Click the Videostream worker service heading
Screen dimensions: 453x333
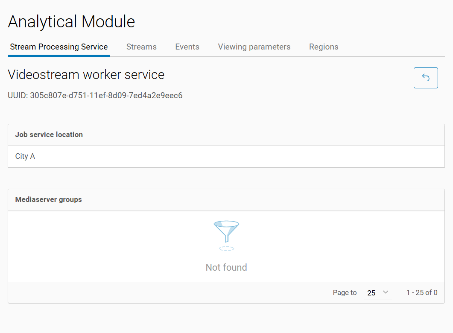coord(86,75)
